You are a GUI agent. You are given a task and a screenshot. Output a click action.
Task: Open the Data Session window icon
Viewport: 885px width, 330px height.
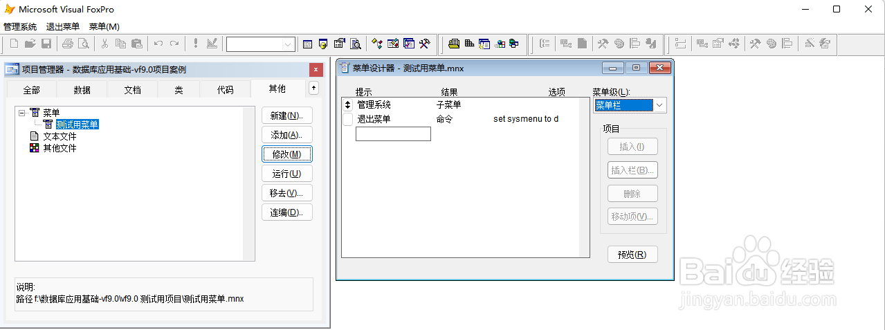coord(324,44)
